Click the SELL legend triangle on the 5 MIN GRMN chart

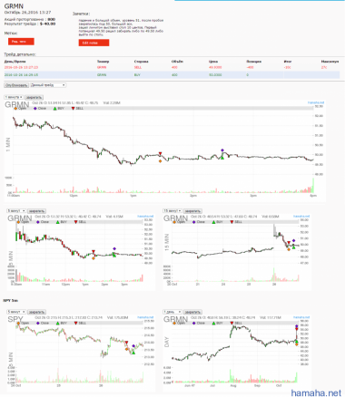[76, 222]
